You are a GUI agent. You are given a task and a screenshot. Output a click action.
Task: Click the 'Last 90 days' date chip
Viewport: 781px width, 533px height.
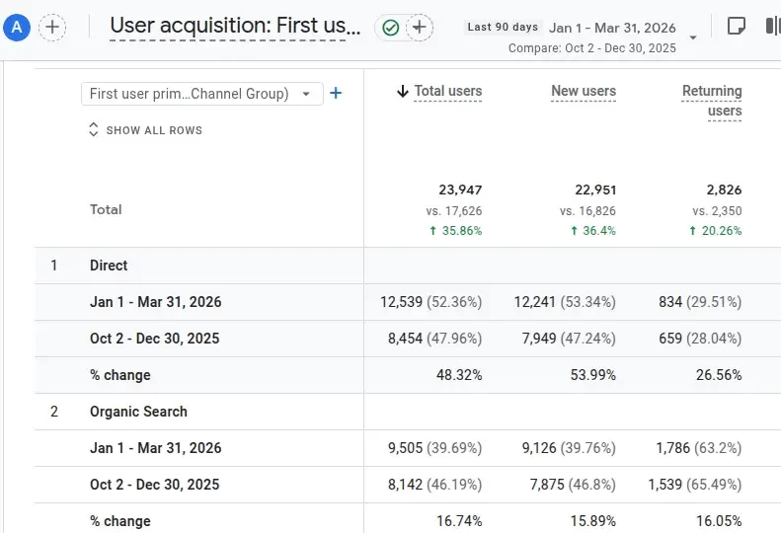(x=503, y=27)
